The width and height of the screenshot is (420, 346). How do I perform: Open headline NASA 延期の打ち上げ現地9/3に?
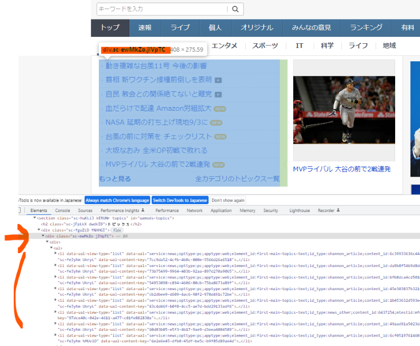click(x=156, y=122)
